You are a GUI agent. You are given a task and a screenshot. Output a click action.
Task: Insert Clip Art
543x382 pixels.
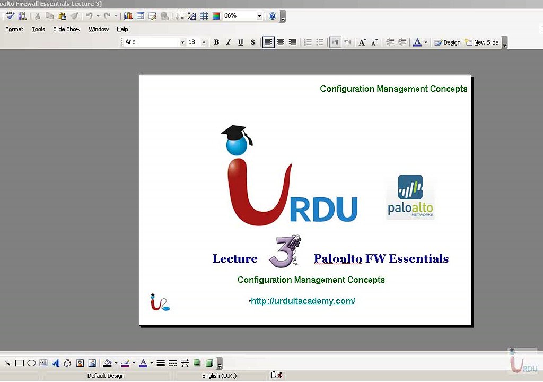click(80, 363)
